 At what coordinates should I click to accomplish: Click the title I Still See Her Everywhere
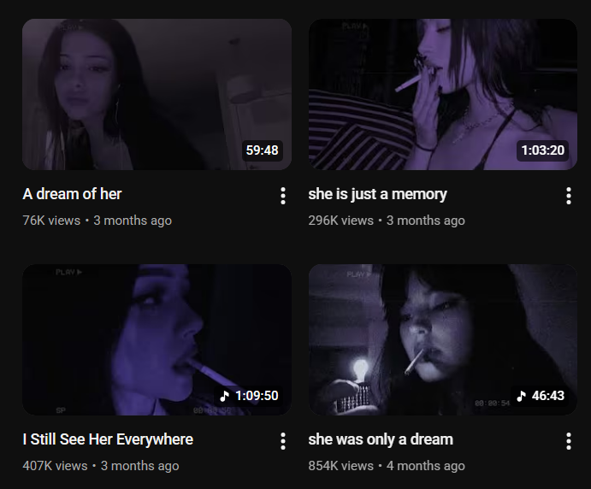tap(108, 439)
